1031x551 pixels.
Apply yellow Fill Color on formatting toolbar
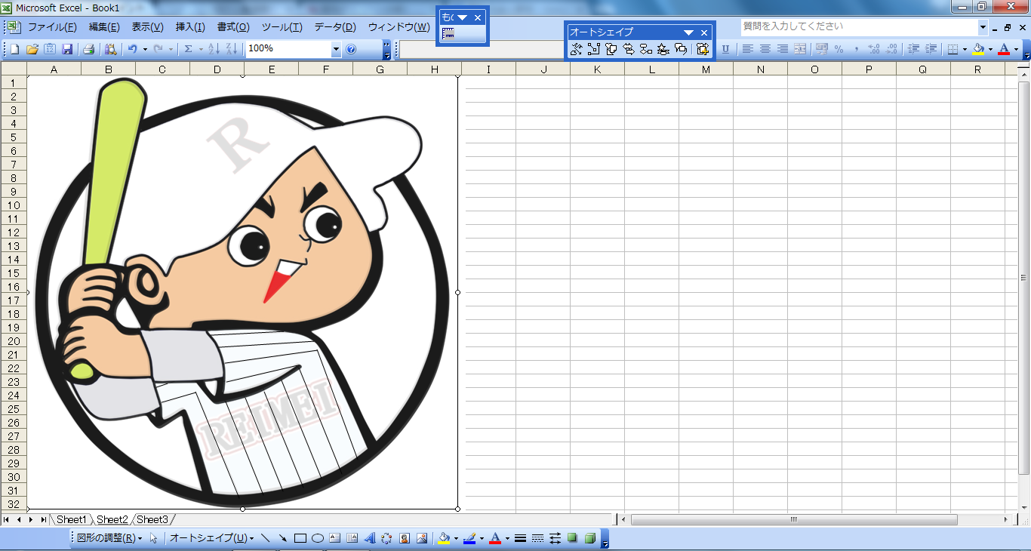coord(979,49)
